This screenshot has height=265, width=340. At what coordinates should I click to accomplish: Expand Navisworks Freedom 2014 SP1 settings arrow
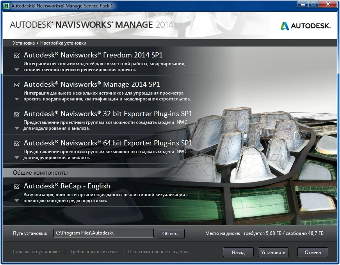point(16,70)
